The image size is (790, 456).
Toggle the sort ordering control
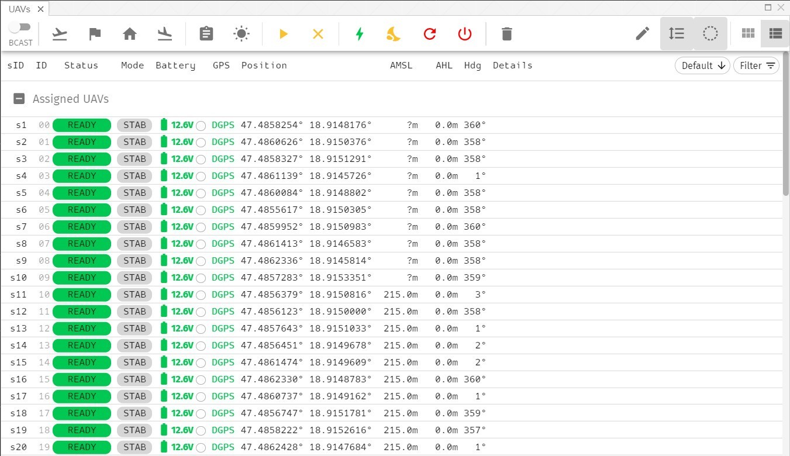point(677,33)
